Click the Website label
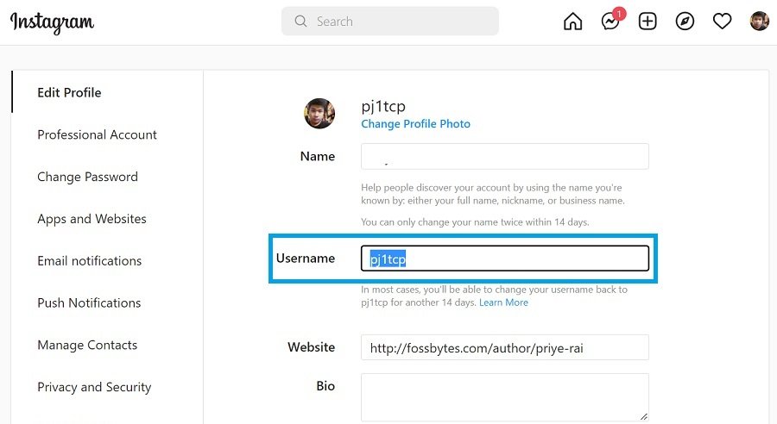777x424 pixels. click(311, 347)
